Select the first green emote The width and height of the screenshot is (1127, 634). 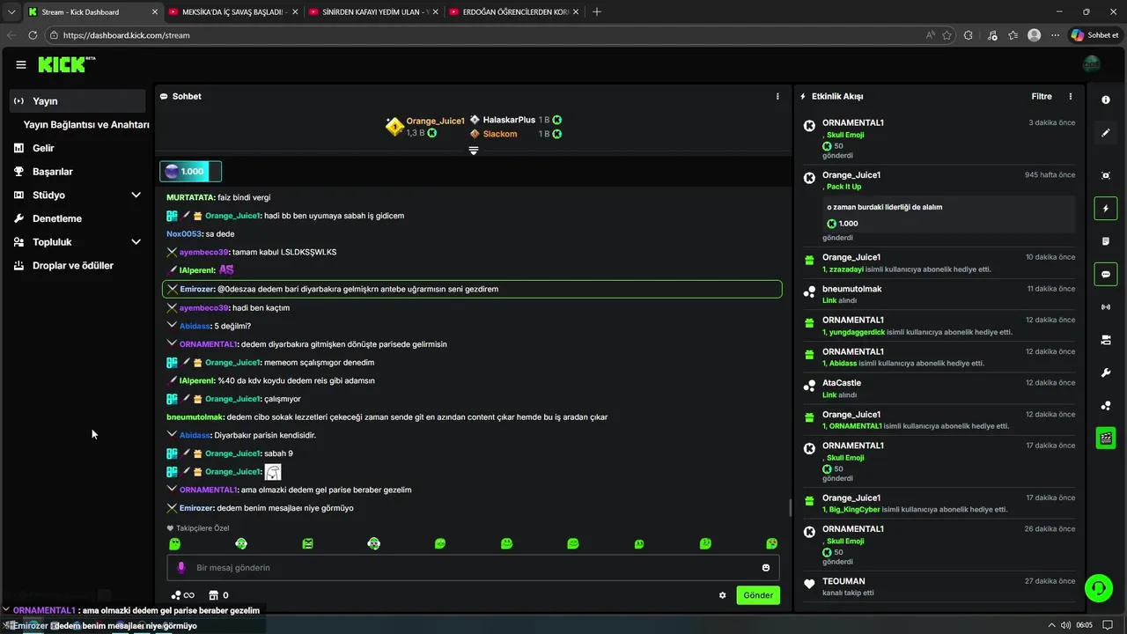[x=174, y=544]
